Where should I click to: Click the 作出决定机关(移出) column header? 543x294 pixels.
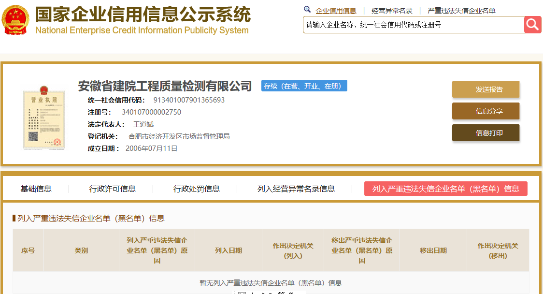pos(498,250)
